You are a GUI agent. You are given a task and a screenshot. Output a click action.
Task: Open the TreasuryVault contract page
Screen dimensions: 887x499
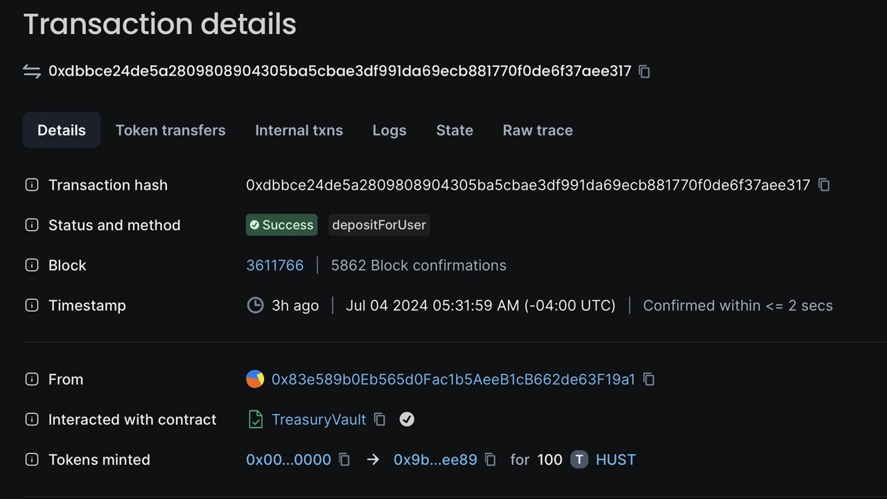pos(319,419)
